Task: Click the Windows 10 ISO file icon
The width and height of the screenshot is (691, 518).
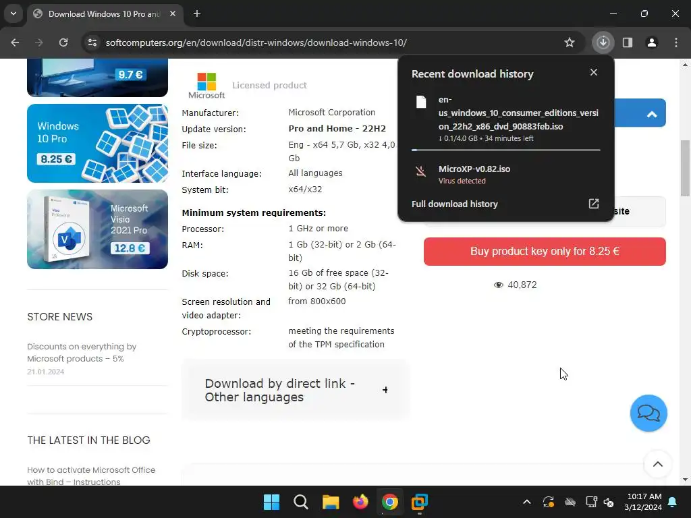Action: pos(421,102)
